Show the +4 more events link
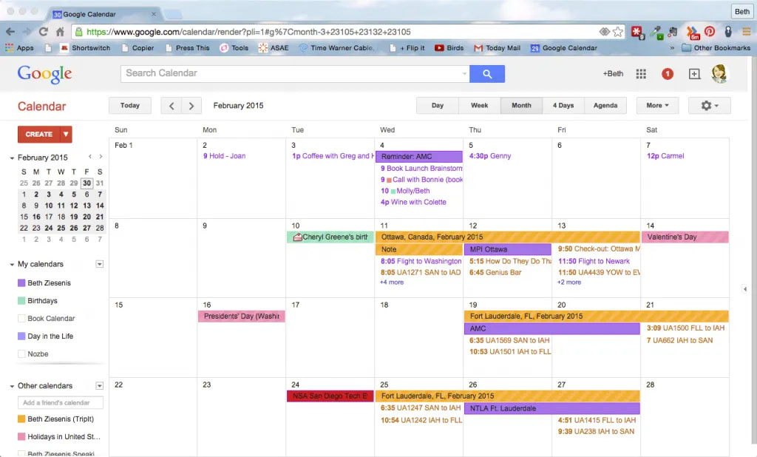 (x=392, y=282)
